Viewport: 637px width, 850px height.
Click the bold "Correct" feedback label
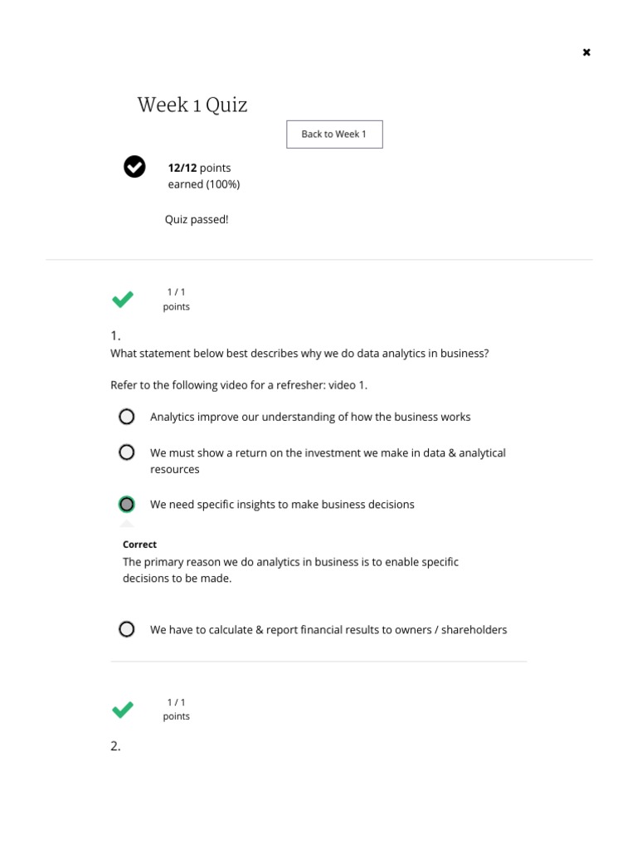(139, 545)
